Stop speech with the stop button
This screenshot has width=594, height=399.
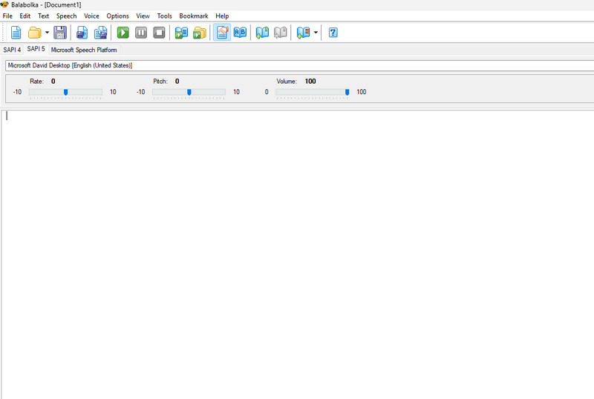[x=160, y=33]
